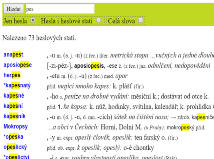The width and height of the screenshot is (214, 159).
Task: Click the 'Nalezeno 73 heslových statí' result text
Action: click(x=39, y=38)
